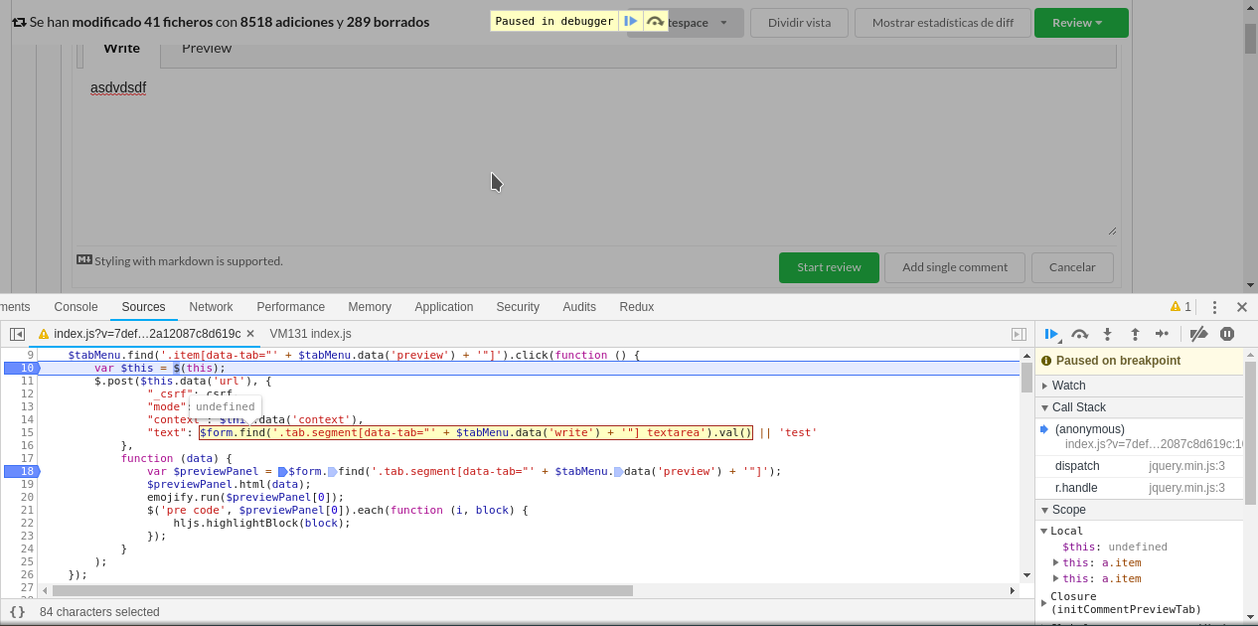Expand the Watch section
The width and height of the screenshot is (1258, 626).
[1139, 386]
